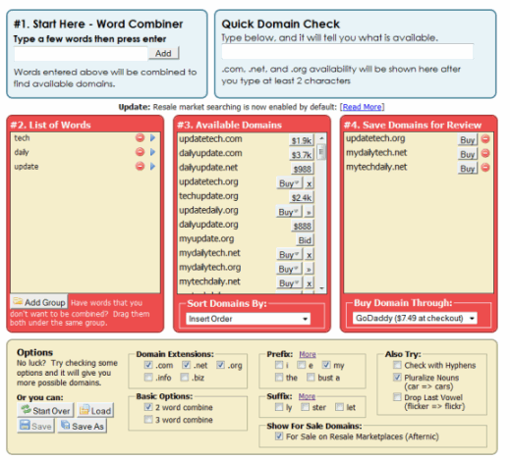Open the Read More link
This screenshot has width=510, height=460.
point(363,107)
